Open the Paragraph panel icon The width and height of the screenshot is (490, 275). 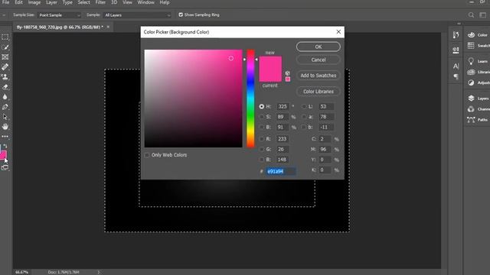coord(456,76)
